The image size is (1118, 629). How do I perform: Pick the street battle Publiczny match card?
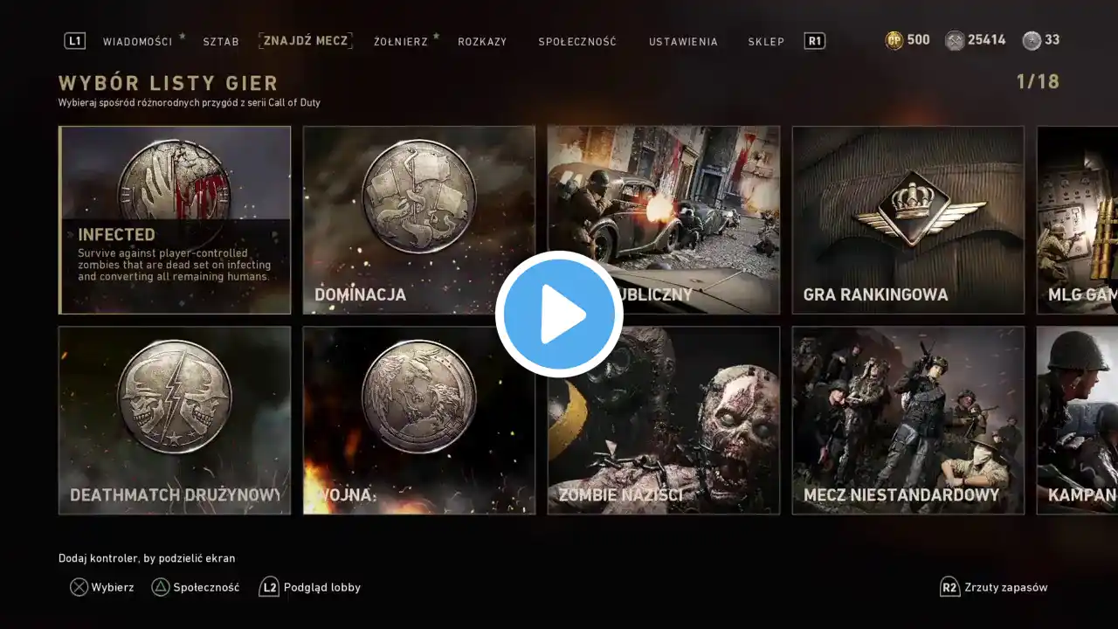point(664,220)
